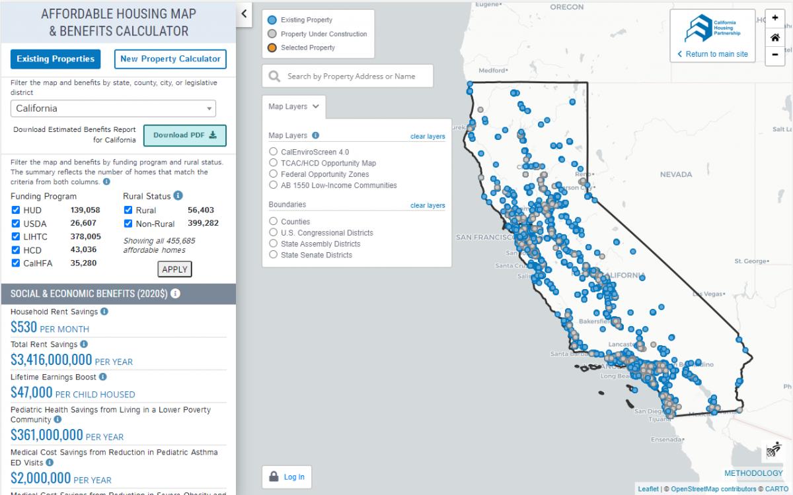Open the CARTO attribution link

click(x=778, y=489)
